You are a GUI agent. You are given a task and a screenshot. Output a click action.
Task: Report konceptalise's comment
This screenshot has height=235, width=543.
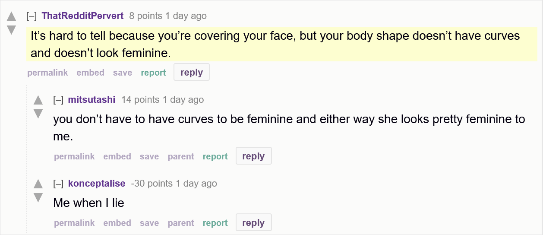coord(215,223)
